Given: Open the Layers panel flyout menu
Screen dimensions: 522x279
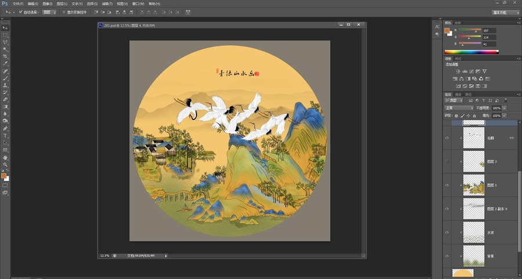Looking at the screenshot, I should [x=519, y=94].
